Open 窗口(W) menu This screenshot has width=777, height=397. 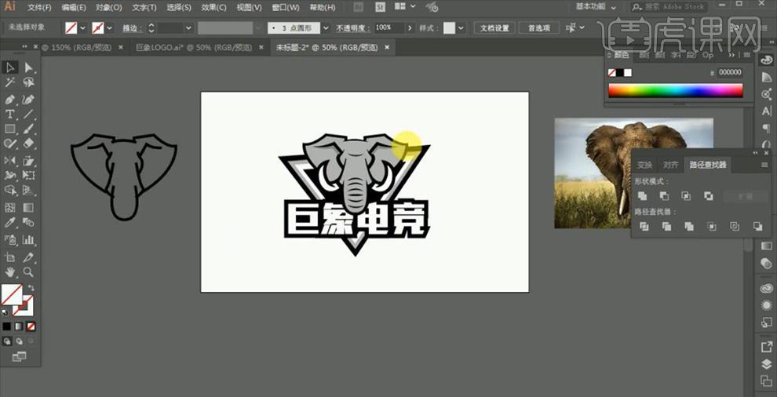(286, 7)
